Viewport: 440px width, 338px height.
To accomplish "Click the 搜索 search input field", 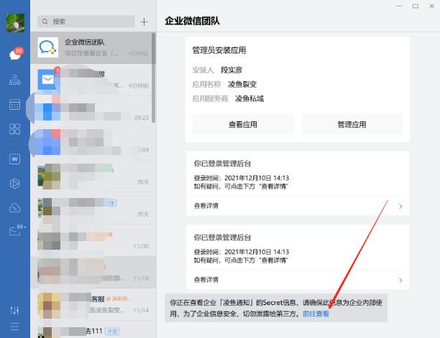I will (85, 22).
